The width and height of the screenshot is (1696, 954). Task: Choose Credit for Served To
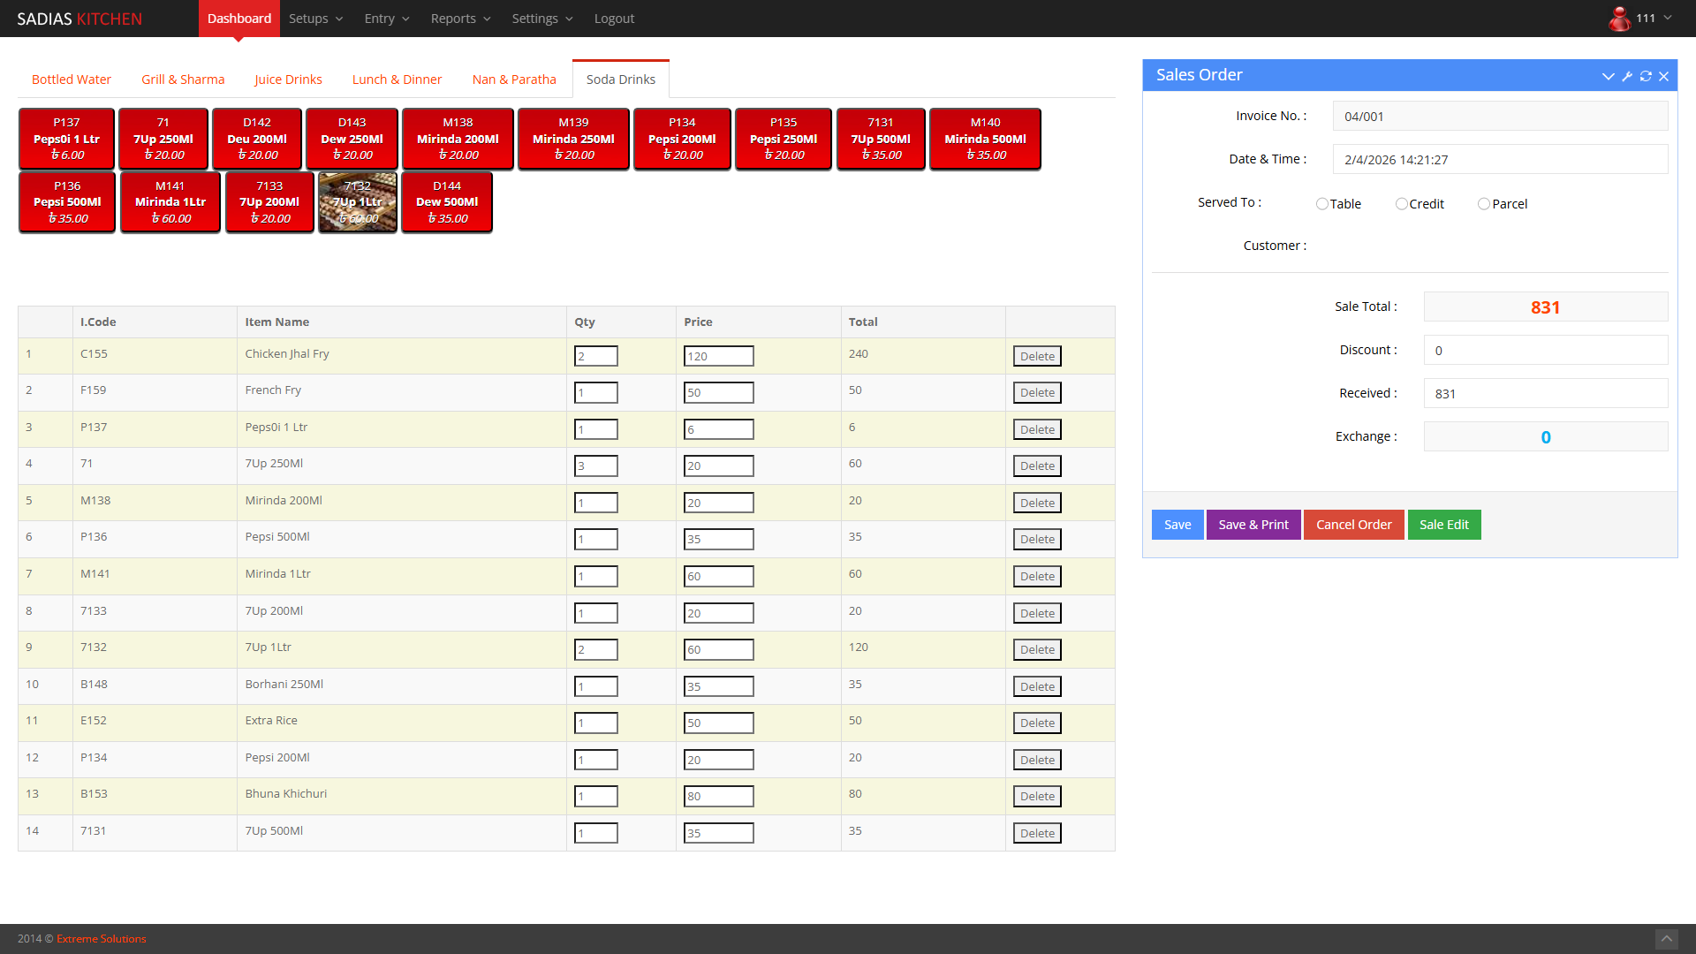1402,204
